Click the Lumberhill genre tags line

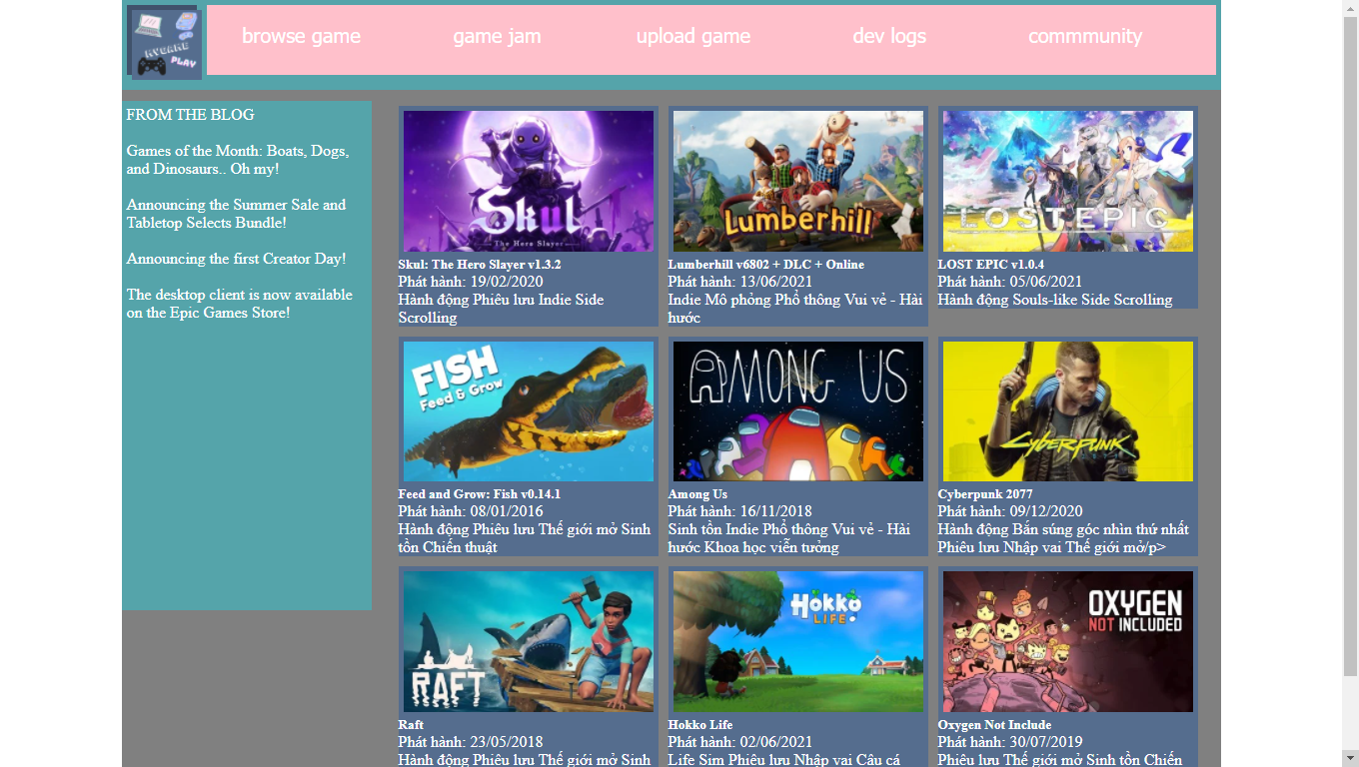[795, 309]
